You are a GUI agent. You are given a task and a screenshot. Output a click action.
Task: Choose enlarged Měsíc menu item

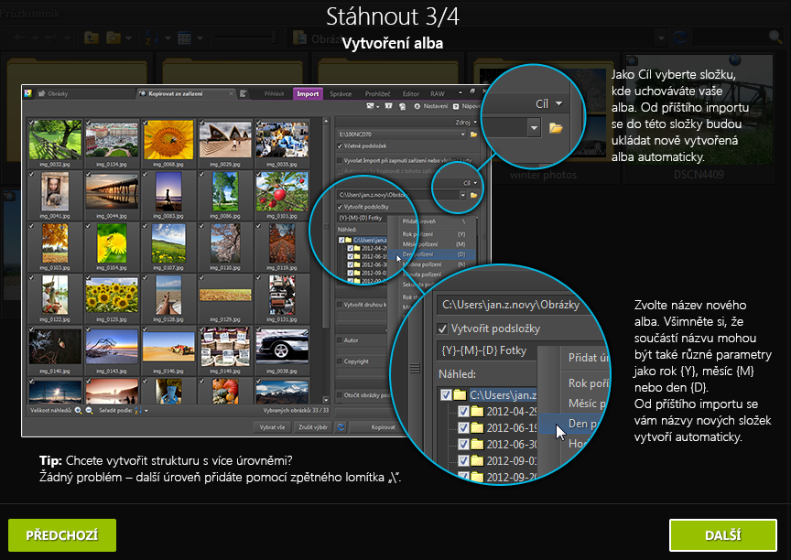pyautogui.click(x=587, y=404)
